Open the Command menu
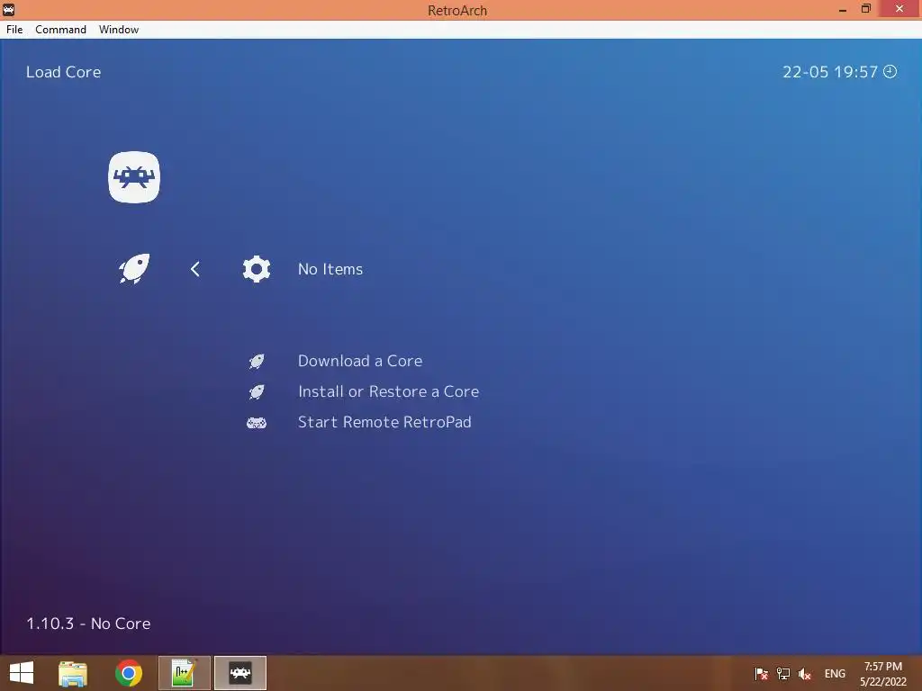The image size is (922, 691). coord(60,30)
